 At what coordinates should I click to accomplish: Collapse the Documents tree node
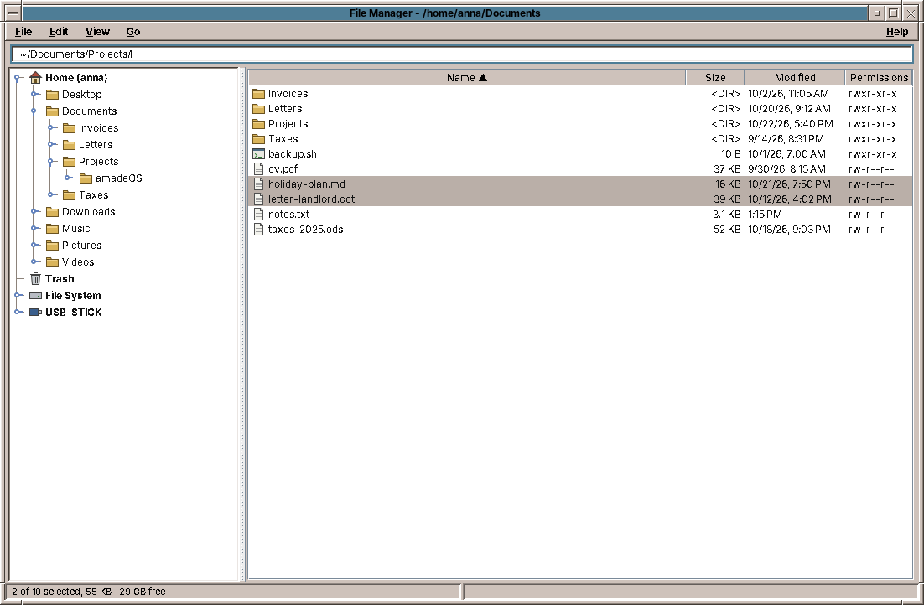[x=34, y=111]
